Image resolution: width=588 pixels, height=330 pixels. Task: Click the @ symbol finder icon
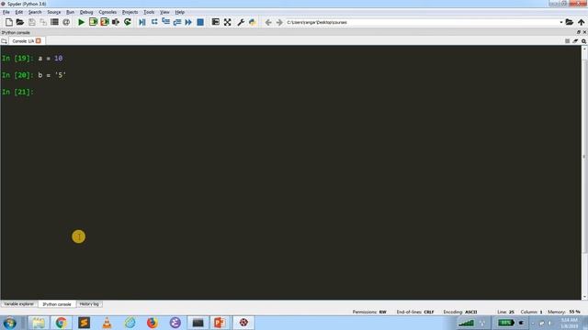66,22
